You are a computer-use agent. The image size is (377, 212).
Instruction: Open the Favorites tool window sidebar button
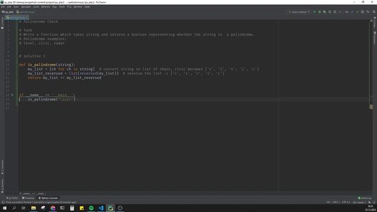point(2,186)
